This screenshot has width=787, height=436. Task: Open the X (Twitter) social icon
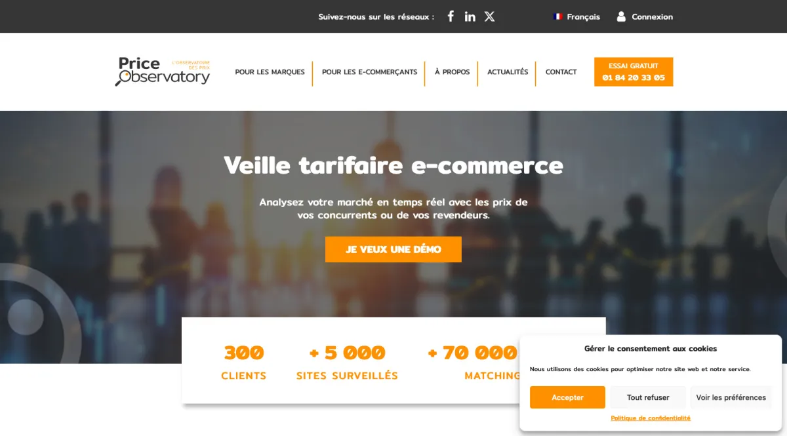489,16
